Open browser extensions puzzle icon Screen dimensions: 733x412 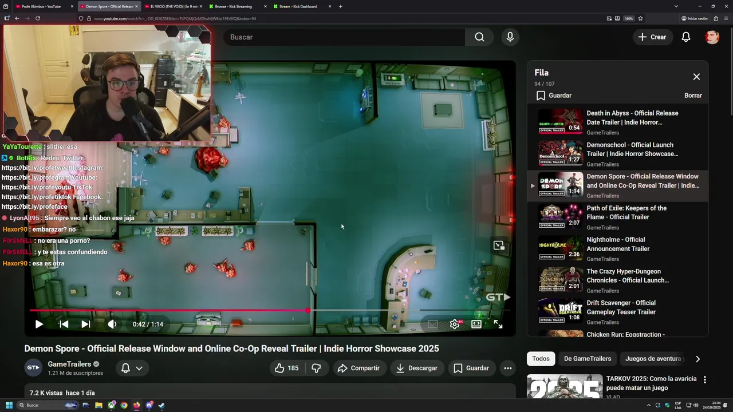pos(716,18)
